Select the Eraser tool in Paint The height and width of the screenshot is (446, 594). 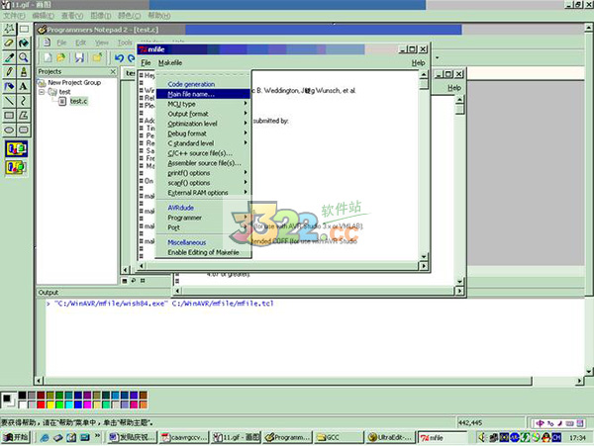pyautogui.click(x=9, y=44)
